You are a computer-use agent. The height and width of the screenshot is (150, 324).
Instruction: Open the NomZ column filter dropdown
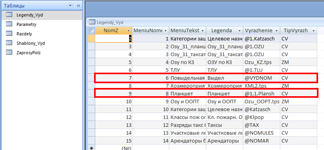point(128,31)
